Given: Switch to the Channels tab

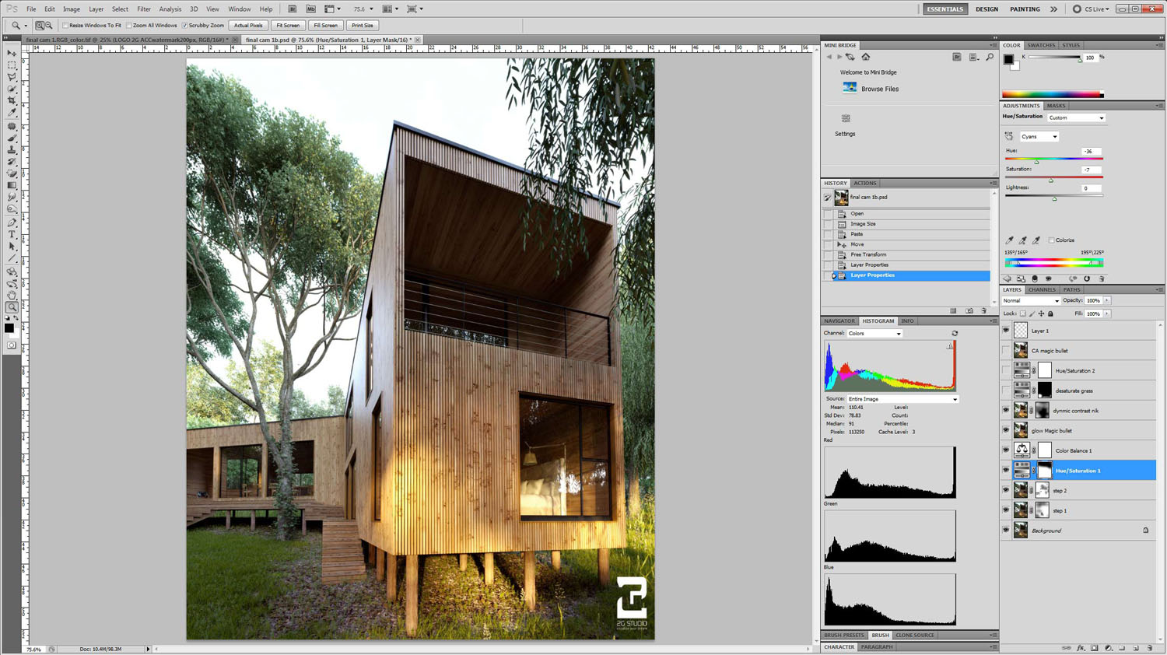Looking at the screenshot, I should tap(1042, 289).
